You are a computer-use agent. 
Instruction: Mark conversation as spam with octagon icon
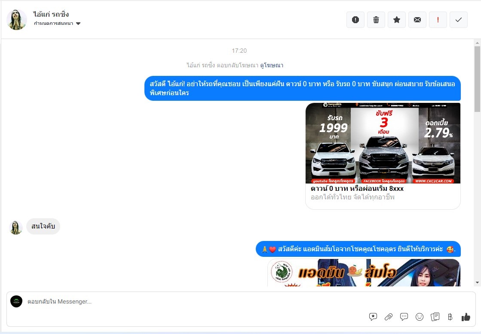(355, 20)
